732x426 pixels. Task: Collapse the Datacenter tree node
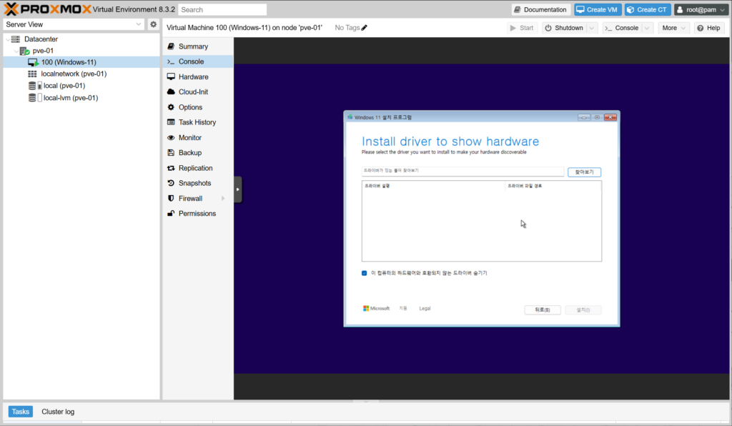7,39
